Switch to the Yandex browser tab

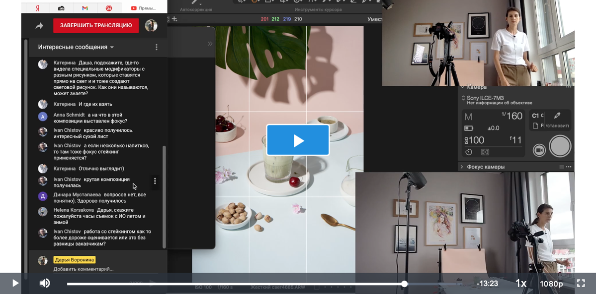coord(37,8)
